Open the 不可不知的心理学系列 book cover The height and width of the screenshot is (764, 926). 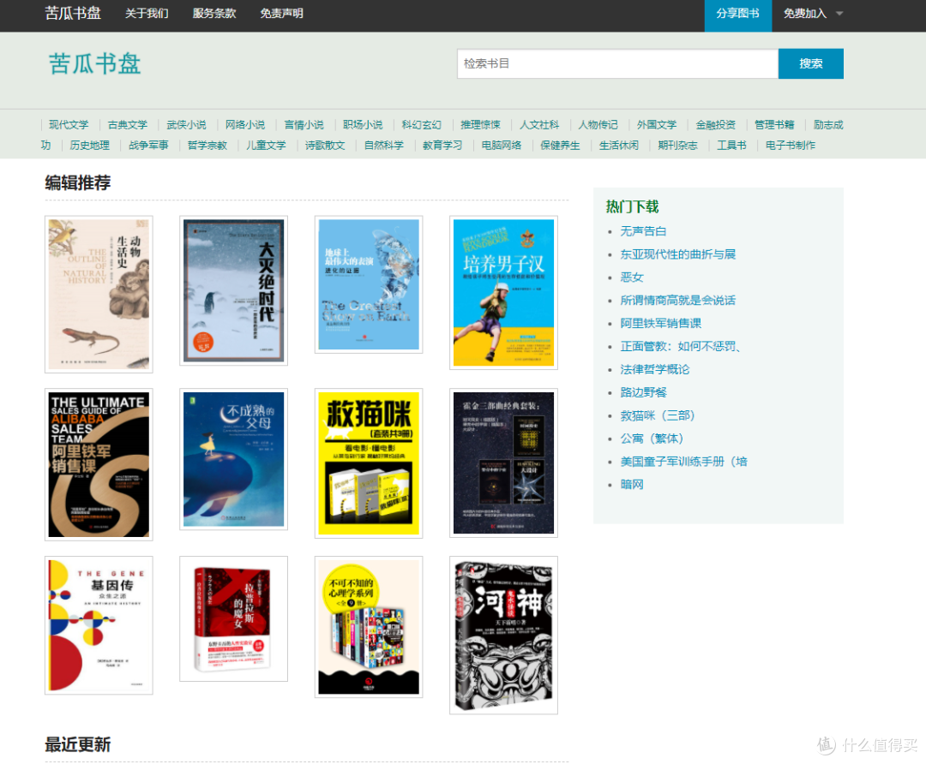[x=369, y=627]
